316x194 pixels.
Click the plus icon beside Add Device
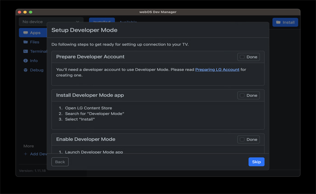pyautogui.click(x=26, y=154)
